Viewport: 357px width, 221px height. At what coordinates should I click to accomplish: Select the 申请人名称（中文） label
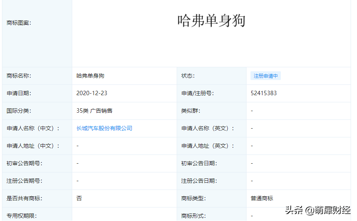click(33, 129)
